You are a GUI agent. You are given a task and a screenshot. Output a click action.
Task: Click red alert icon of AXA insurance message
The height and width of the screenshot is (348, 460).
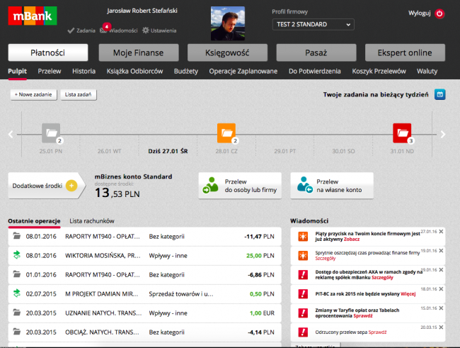click(303, 274)
